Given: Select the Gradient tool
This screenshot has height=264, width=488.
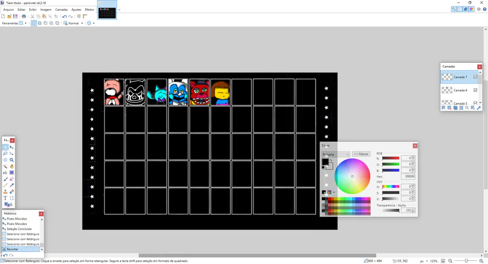Looking at the screenshot, I should pos(11,173).
